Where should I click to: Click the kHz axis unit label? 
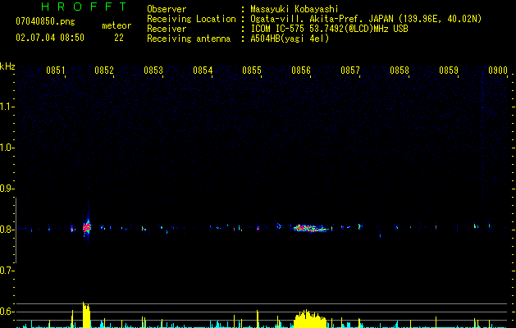point(7,66)
